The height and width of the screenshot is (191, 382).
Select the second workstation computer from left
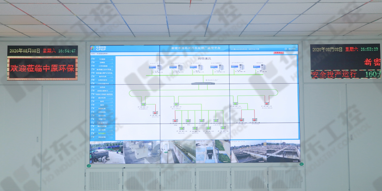coord(175,67)
